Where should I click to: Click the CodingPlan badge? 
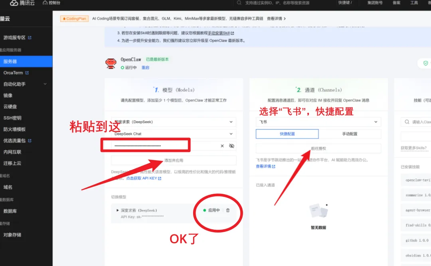[75, 19]
